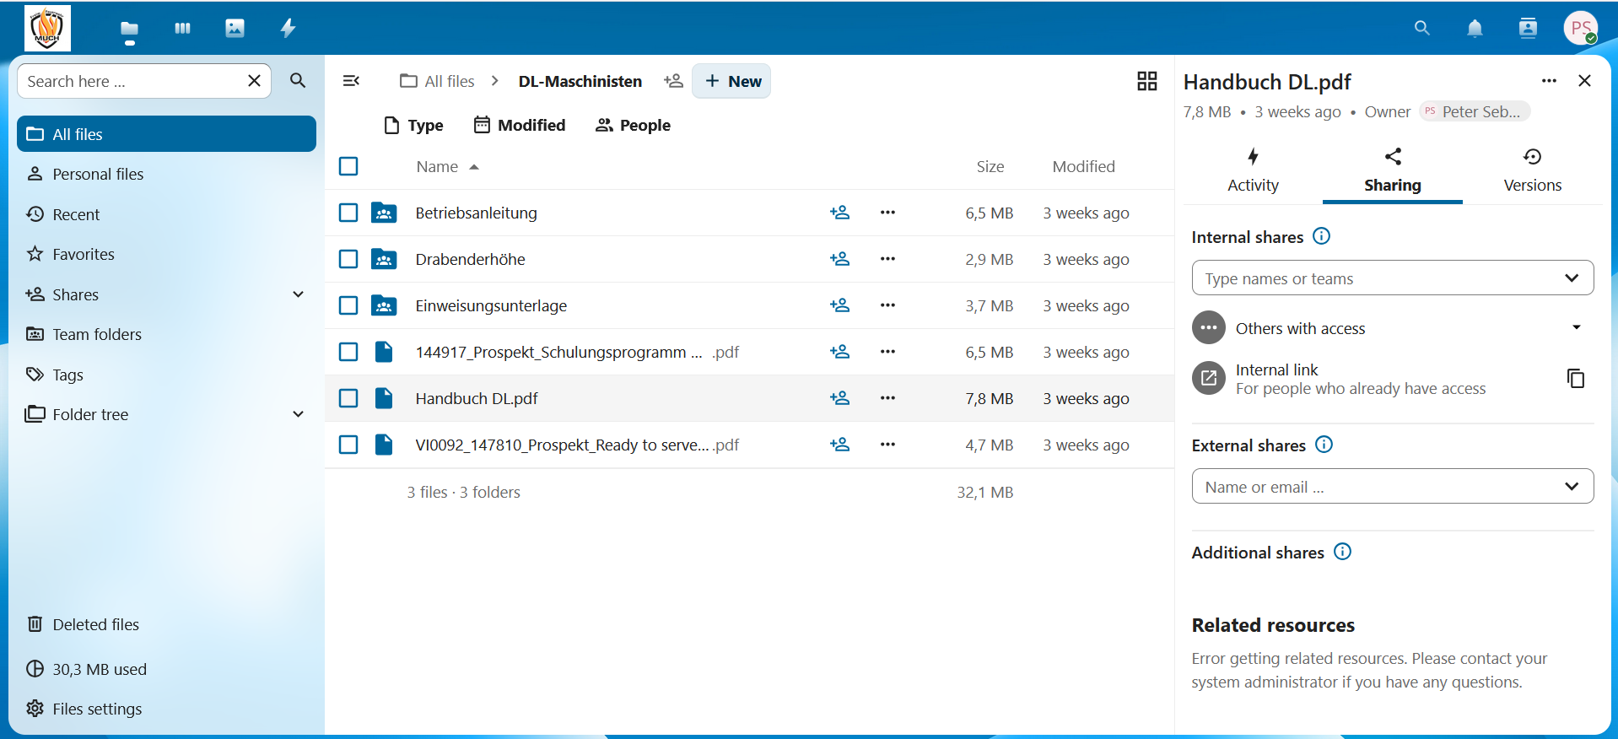Click share icon for Drabenderhöhe folder
The width and height of the screenshot is (1618, 739).
[839, 259]
